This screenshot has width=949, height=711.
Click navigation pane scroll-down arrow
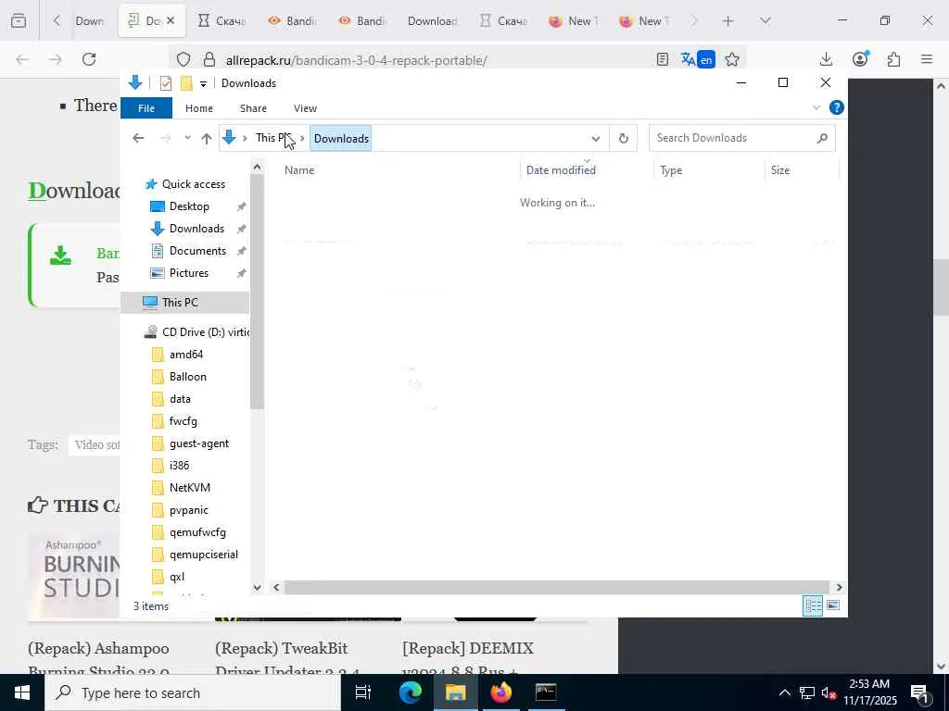(x=258, y=587)
